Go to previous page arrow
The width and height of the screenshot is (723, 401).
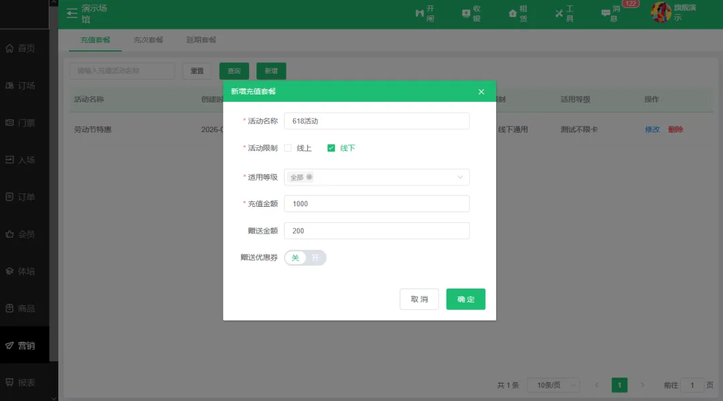click(596, 385)
